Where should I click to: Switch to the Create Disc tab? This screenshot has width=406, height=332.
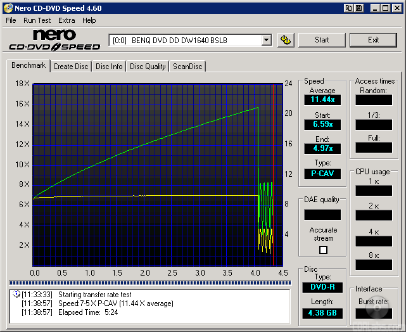(71, 67)
